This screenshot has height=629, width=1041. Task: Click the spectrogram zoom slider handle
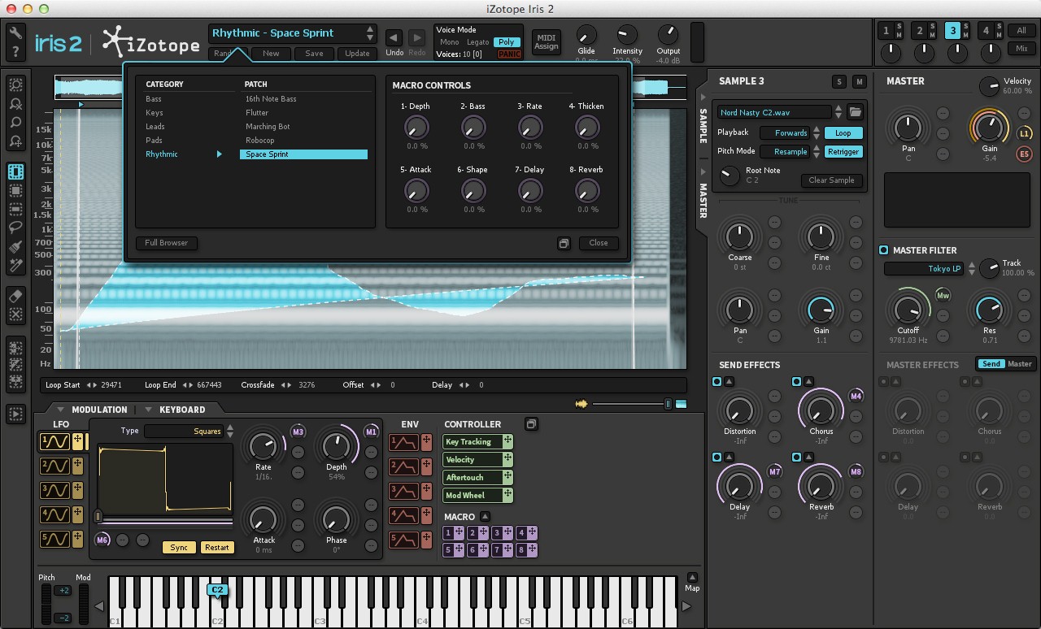point(668,404)
